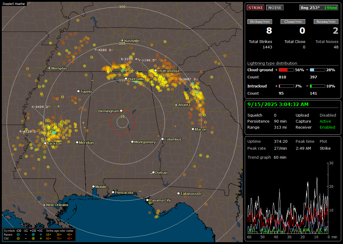Click the Persistence value 90 min
The width and height of the screenshot is (343, 244).
pyautogui.click(x=280, y=121)
